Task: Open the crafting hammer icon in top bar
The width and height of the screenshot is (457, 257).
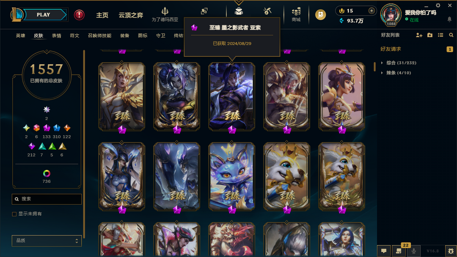Action: pos(267,11)
